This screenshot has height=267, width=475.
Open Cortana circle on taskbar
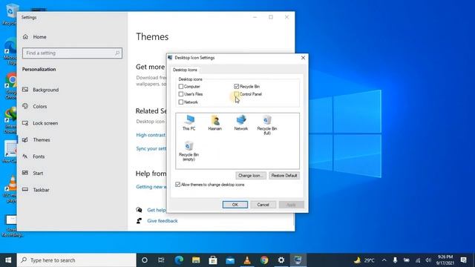tap(145, 260)
